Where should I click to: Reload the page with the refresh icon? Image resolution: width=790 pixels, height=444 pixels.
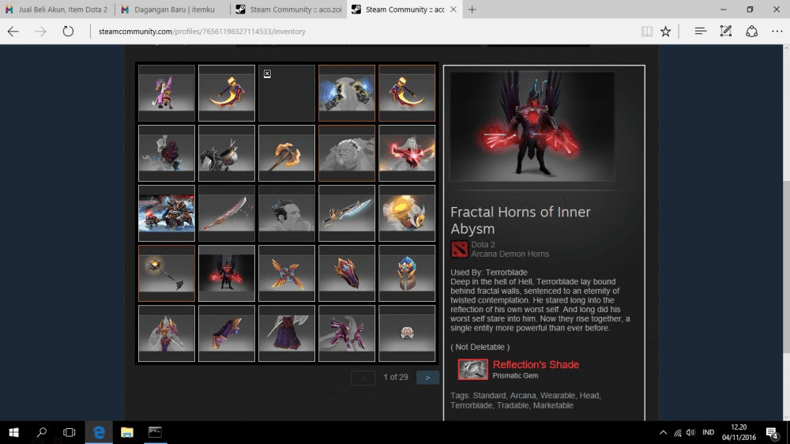click(68, 32)
